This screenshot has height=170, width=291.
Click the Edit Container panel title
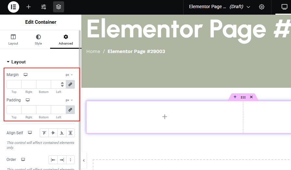pyautogui.click(x=41, y=22)
